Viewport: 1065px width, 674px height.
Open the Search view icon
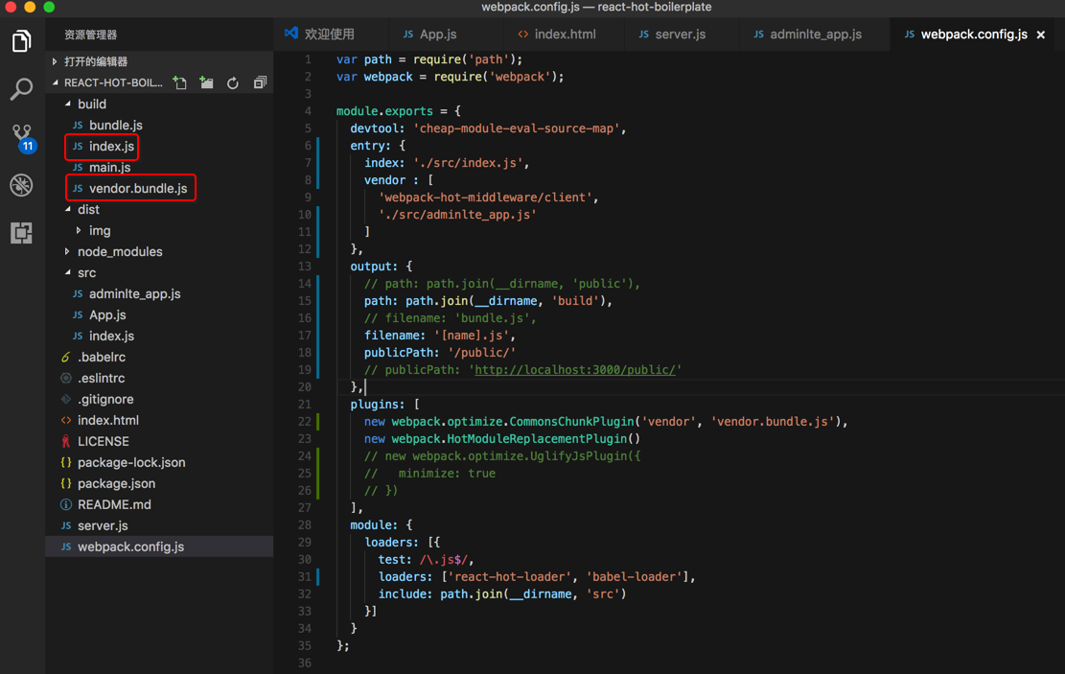click(21, 89)
